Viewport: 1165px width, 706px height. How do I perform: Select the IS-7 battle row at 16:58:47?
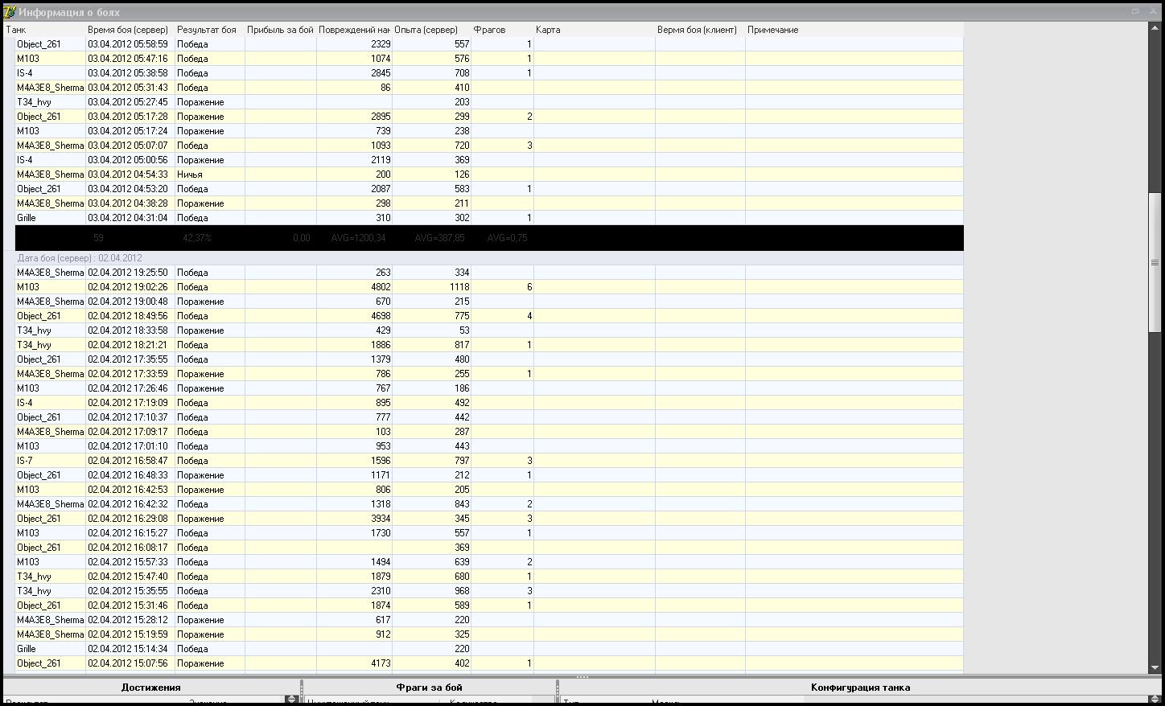pyautogui.click(x=489, y=461)
